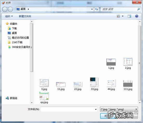Open the 文件名 field dropdown arrow
143x123 pixels.
96,109
